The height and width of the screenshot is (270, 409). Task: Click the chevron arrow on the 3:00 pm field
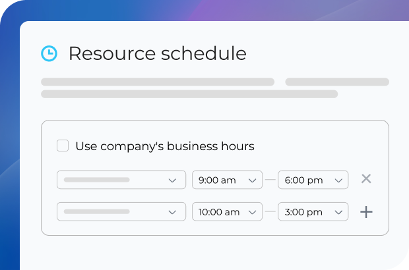click(338, 212)
